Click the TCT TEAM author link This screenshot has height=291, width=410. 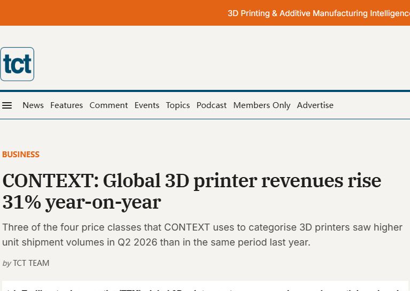coord(31,263)
